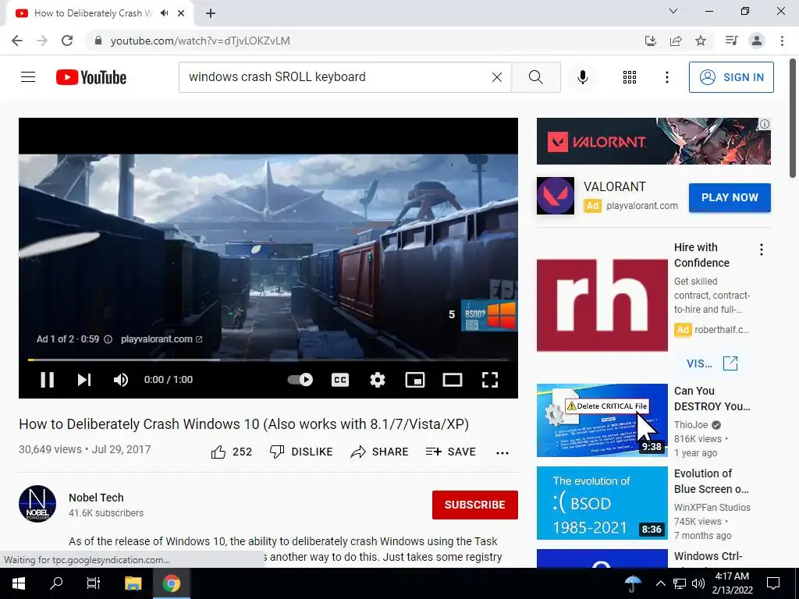The width and height of the screenshot is (799, 599).
Task: Open YouTube settings three-dot menu
Action: point(666,77)
